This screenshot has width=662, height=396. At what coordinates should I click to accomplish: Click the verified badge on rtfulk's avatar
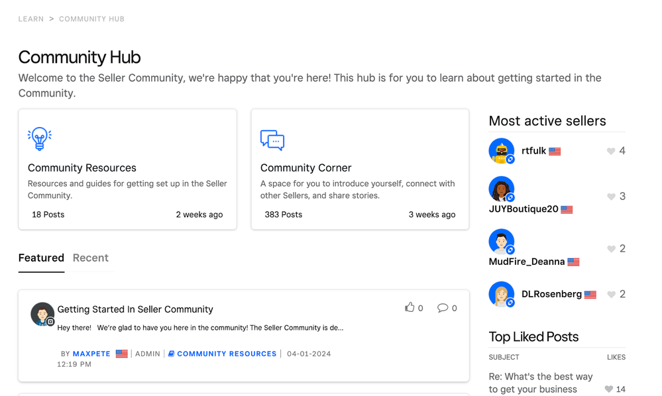(x=509, y=158)
